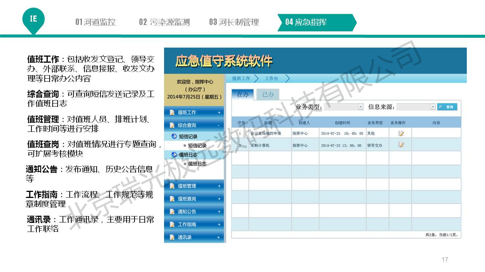Click 工作台 in the breadcrumb

coord(271,79)
